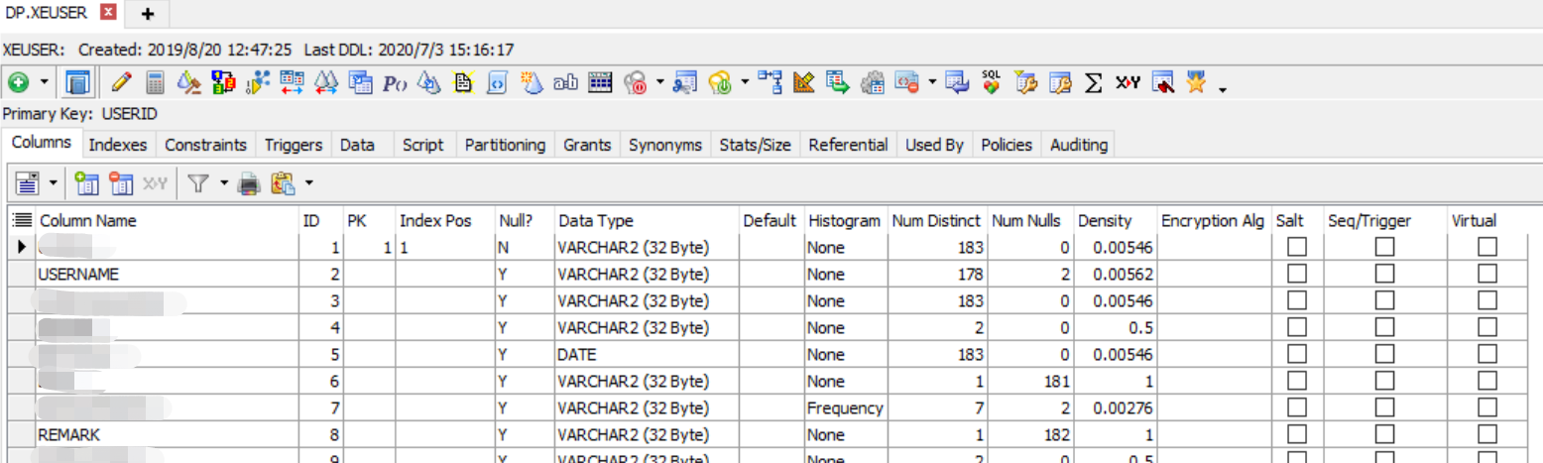Click the table with dark red arrow icon
Image resolution: width=1543 pixels, height=463 pixels.
[1161, 82]
